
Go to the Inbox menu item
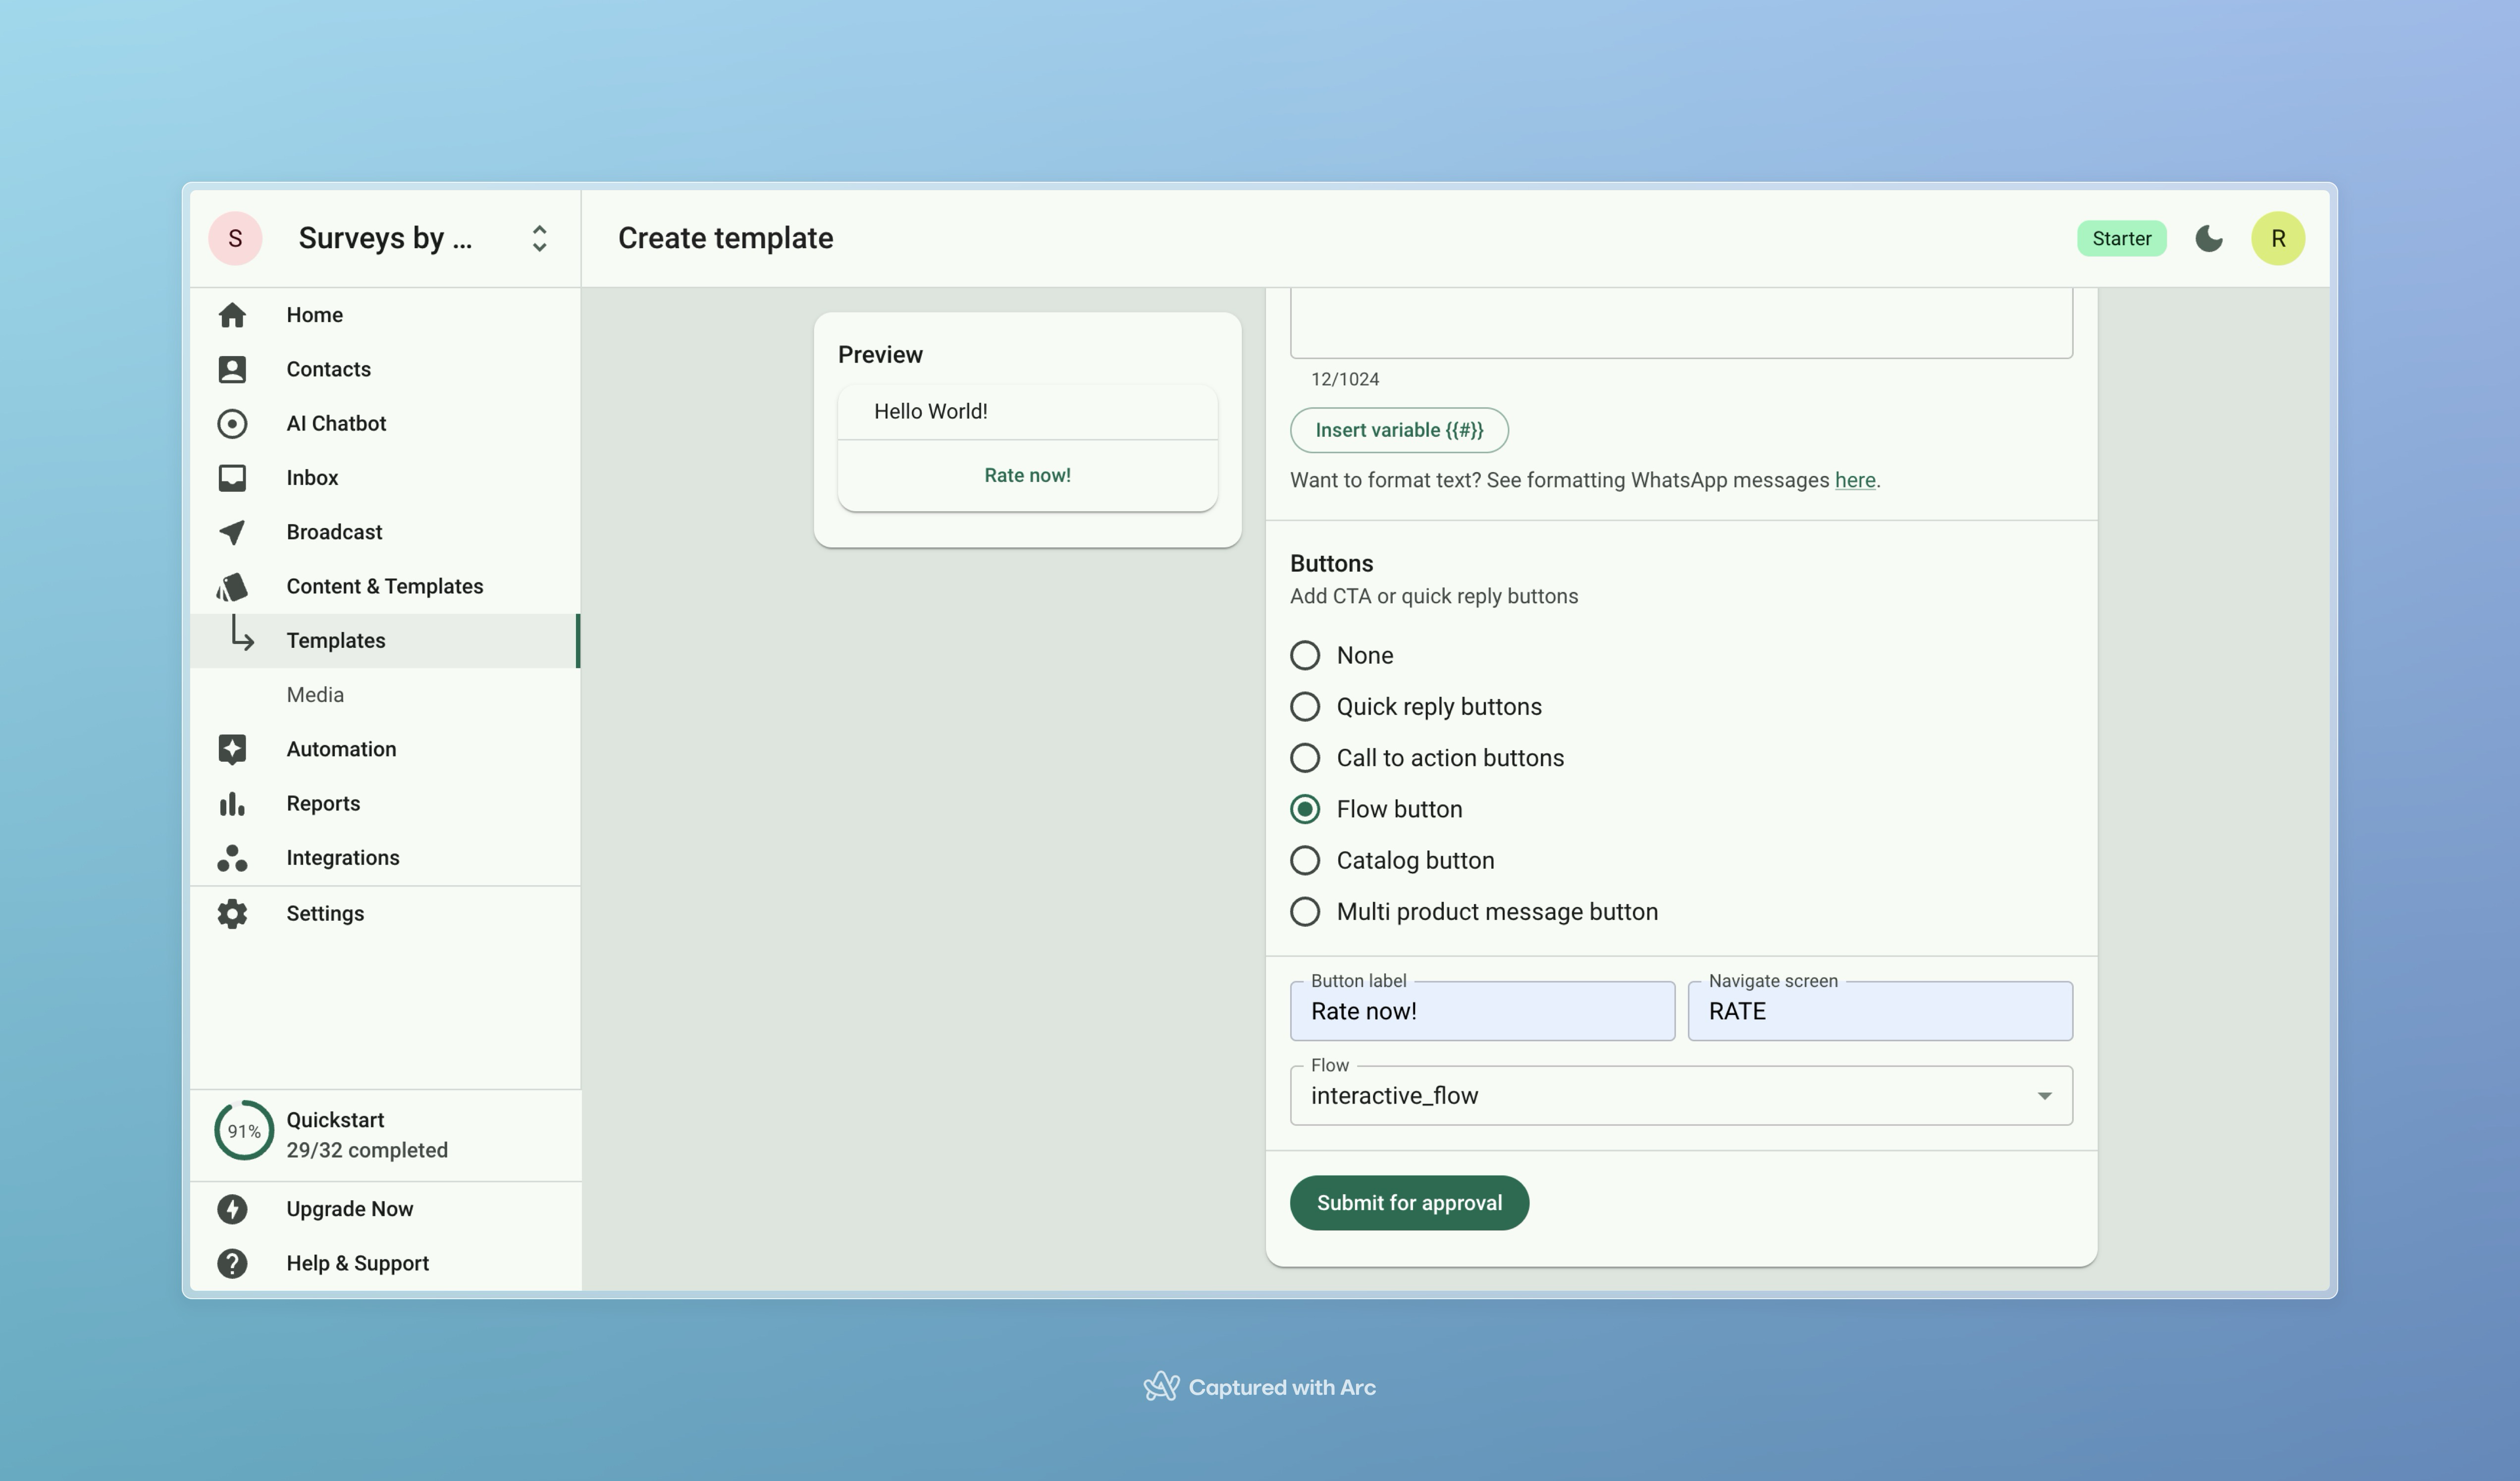[x=312, y=478]
